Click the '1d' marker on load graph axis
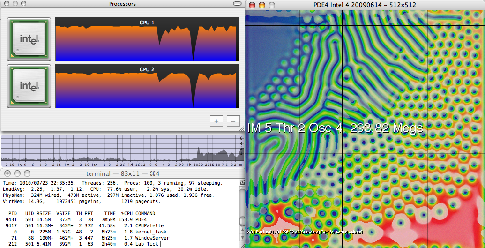This screenshot has height=248, width=485. [131, 165]
